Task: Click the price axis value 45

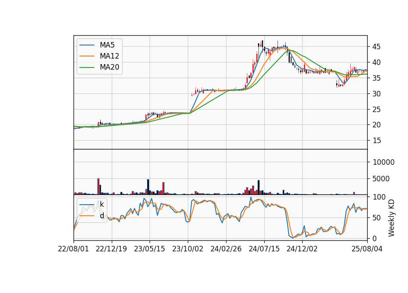Action: tap(376, 47)
